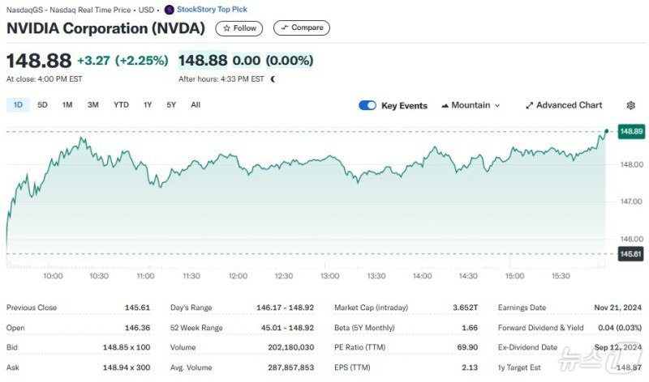Click the Ex-Dividend Date label
649x382 pixels.
(x=528, y=347)
